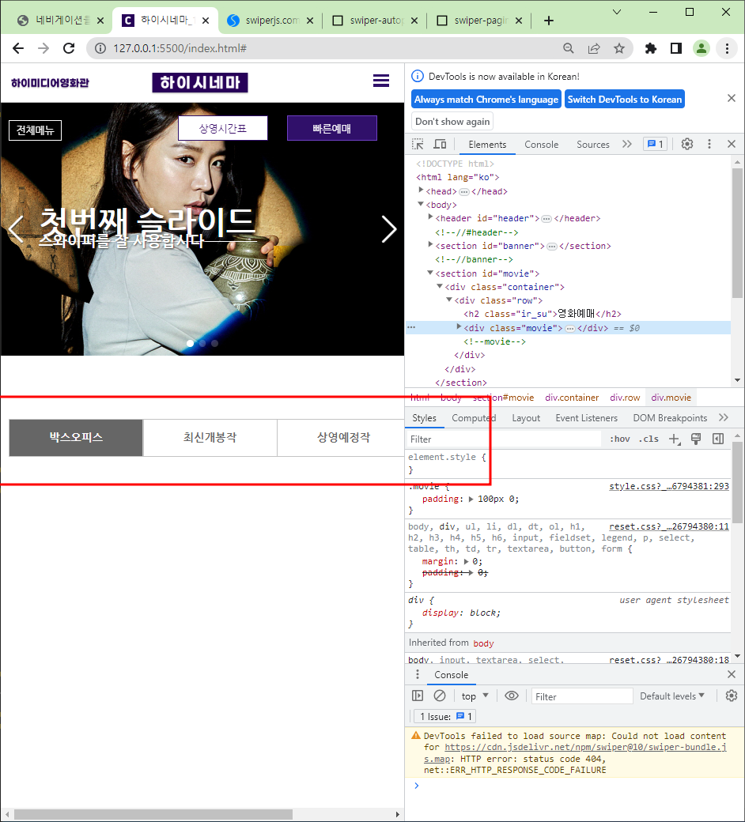Viewport: 745px width, 822px height.
Task: Toggle the device toolbar icon
Action: [x=440, y=144]
